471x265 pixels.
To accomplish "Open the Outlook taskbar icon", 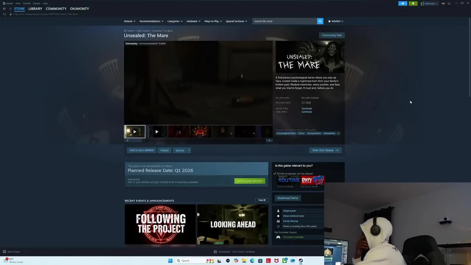I will pos(293,261).
